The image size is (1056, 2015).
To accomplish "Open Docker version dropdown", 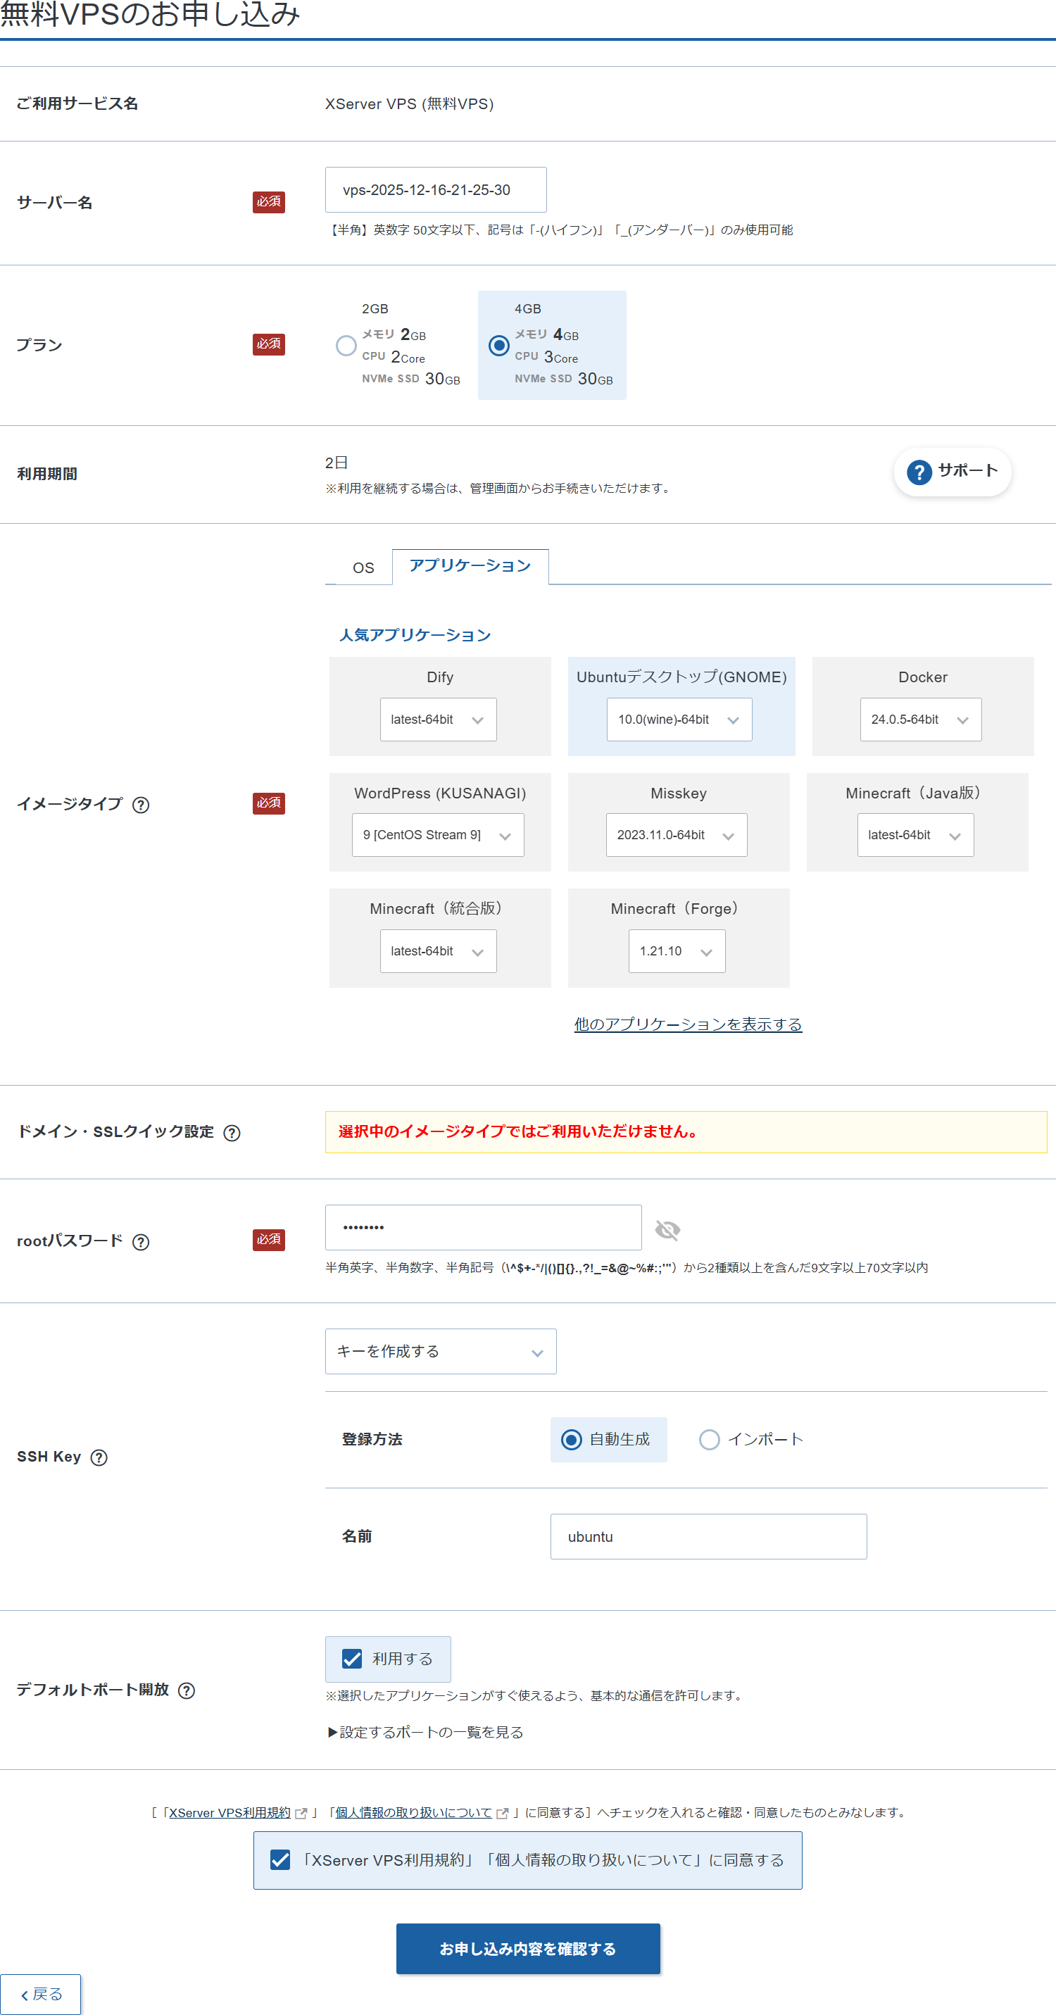I will (x=921, y=719).
